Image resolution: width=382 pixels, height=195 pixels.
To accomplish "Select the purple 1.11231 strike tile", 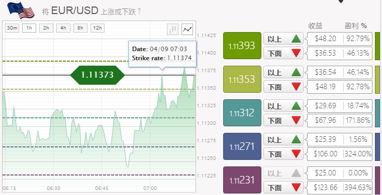I will (x=242, y=180).
